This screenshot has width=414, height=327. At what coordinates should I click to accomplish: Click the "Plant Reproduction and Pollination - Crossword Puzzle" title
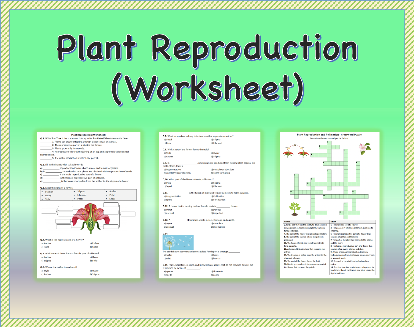(329, 134)
